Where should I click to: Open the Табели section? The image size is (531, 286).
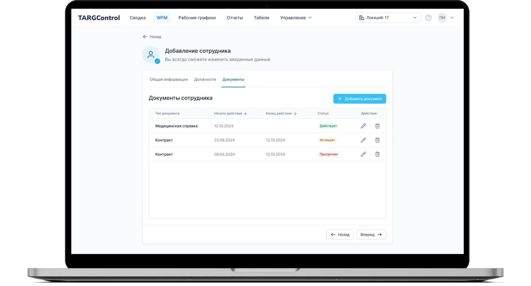tap(261, 18)
